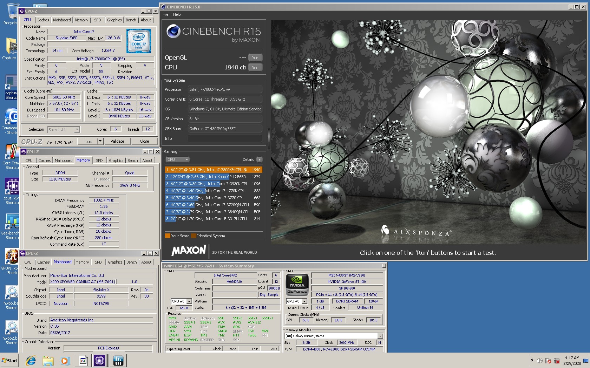
Task: Select the hwbp2.bat shortcut desktop icon
Action: pos(12,332)
